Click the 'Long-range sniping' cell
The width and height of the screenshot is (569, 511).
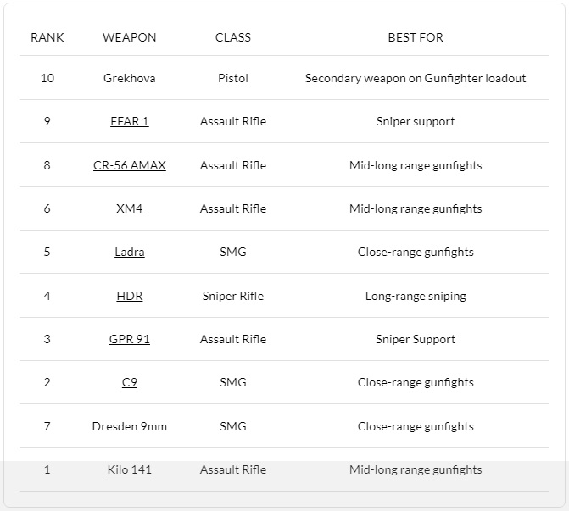pyautogui.click(x=416, y=296)
